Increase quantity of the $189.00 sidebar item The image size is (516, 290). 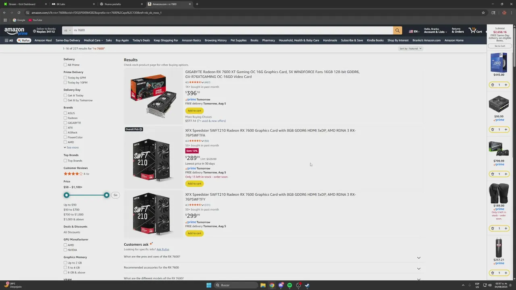point(506,228)
